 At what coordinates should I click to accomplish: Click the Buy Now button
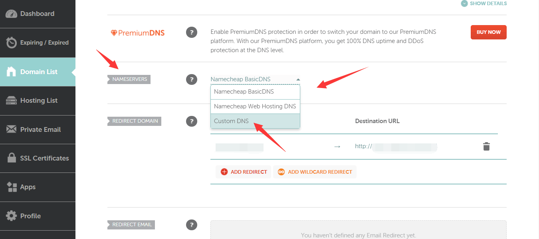click(x=488, y=32)
